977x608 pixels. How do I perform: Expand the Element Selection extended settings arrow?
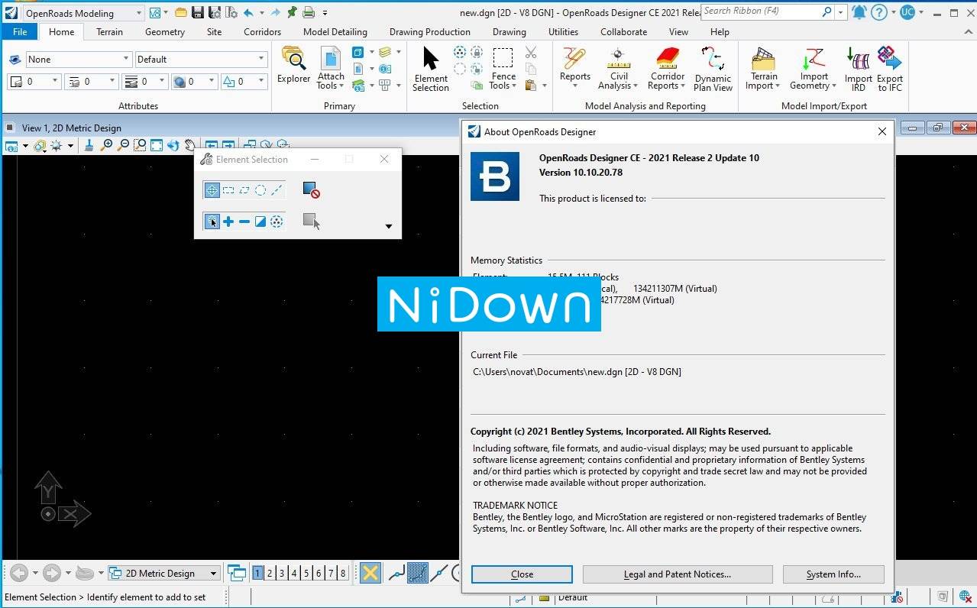pyautogui.click(x=389, y=226)
